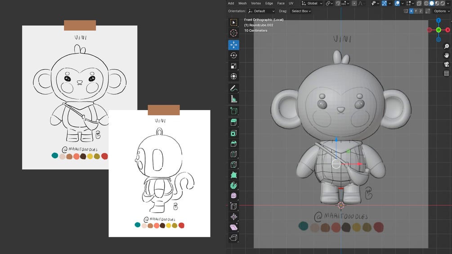Toggle X-ray view button

(419, 3)
